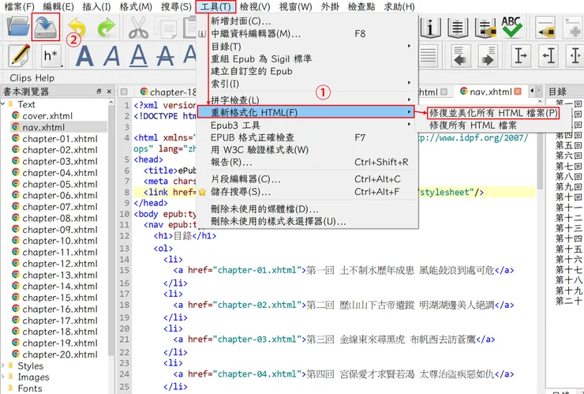This screenshot has height=394, width=584.
Task: Apply bold with the bold A icon
Action: pos(84,56)
